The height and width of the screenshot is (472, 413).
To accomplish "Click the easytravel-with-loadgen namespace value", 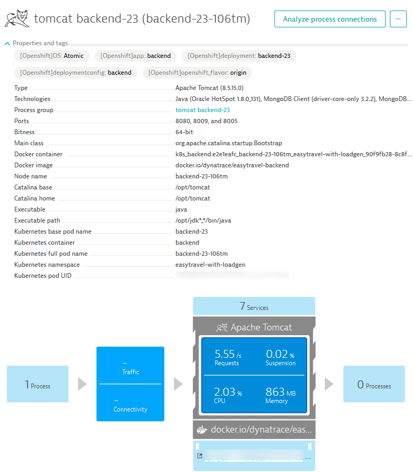I will 210,265.
